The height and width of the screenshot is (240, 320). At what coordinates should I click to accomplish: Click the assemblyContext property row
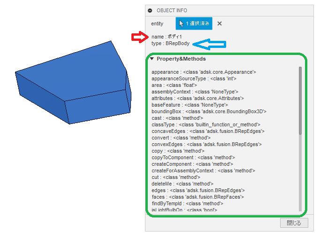pyautogui.click(x=195, y=92)
